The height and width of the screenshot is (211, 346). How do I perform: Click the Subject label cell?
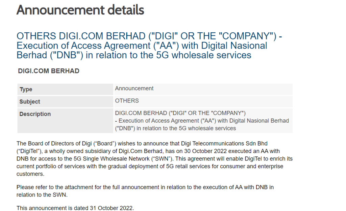65,101
